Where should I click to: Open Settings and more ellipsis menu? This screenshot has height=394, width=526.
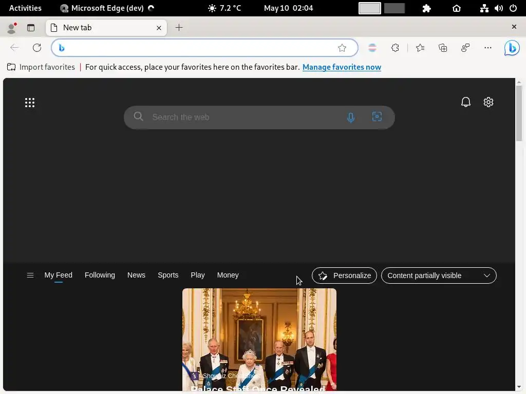coord(488,48)
